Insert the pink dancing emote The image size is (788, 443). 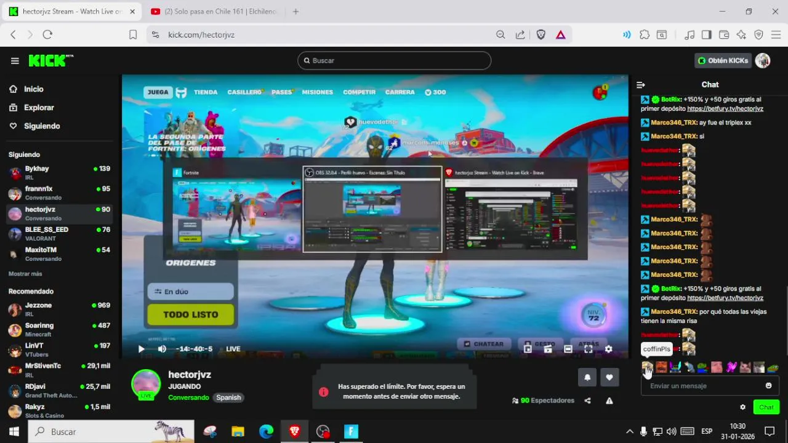coord(731,367)
